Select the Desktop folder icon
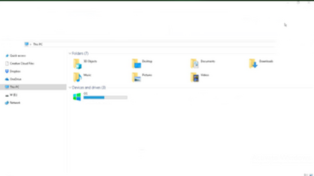Viewport: 314px width, 176px height. pyautogui.click(x=136, y=64)
